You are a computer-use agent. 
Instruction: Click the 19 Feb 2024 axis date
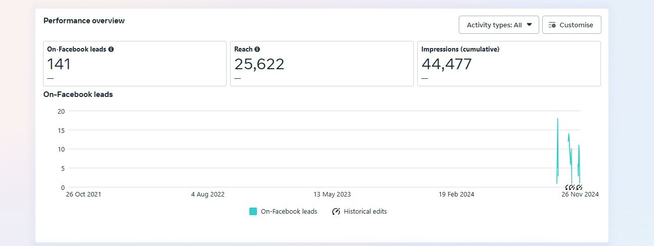click(456, 194)
